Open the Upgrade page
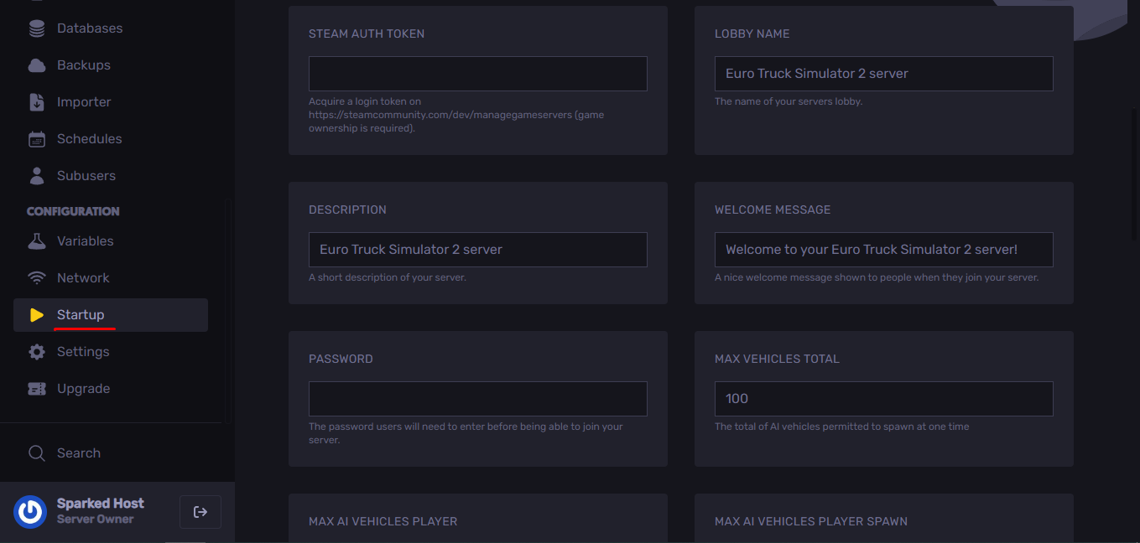Screen dimensions: 1140x543 coord(111,389)
